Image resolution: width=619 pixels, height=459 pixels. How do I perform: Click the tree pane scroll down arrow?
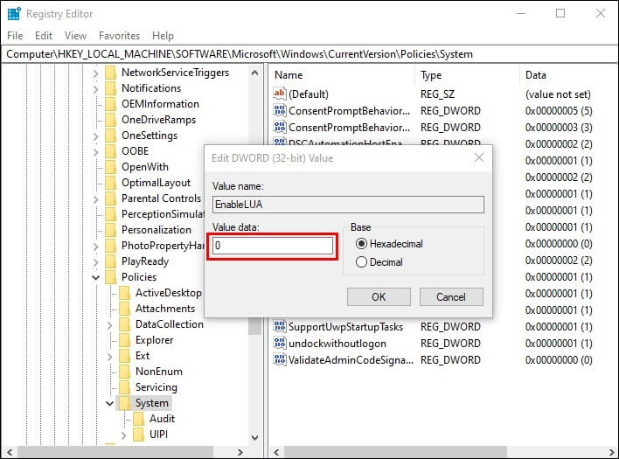pos(254,437)
